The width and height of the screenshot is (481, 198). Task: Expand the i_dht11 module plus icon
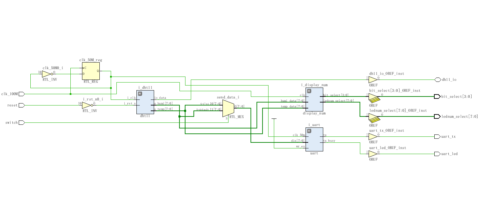point(140,94)
